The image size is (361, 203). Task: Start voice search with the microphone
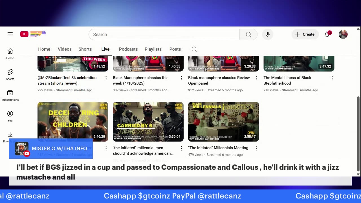(x=268, y=34)
